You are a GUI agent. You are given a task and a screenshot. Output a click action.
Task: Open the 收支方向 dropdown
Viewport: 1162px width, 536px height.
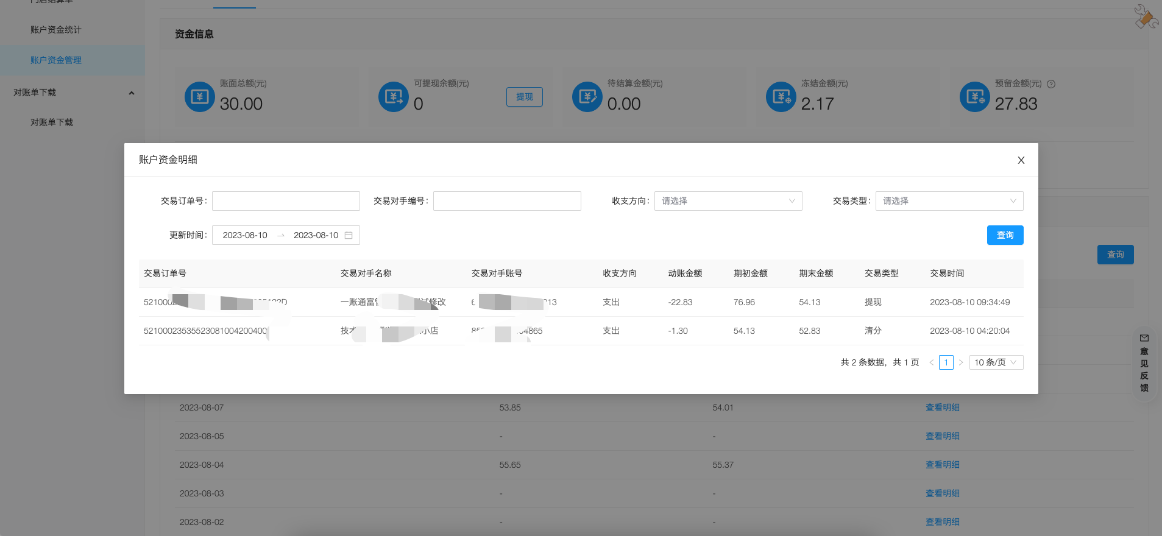click(x=728, y=201)
